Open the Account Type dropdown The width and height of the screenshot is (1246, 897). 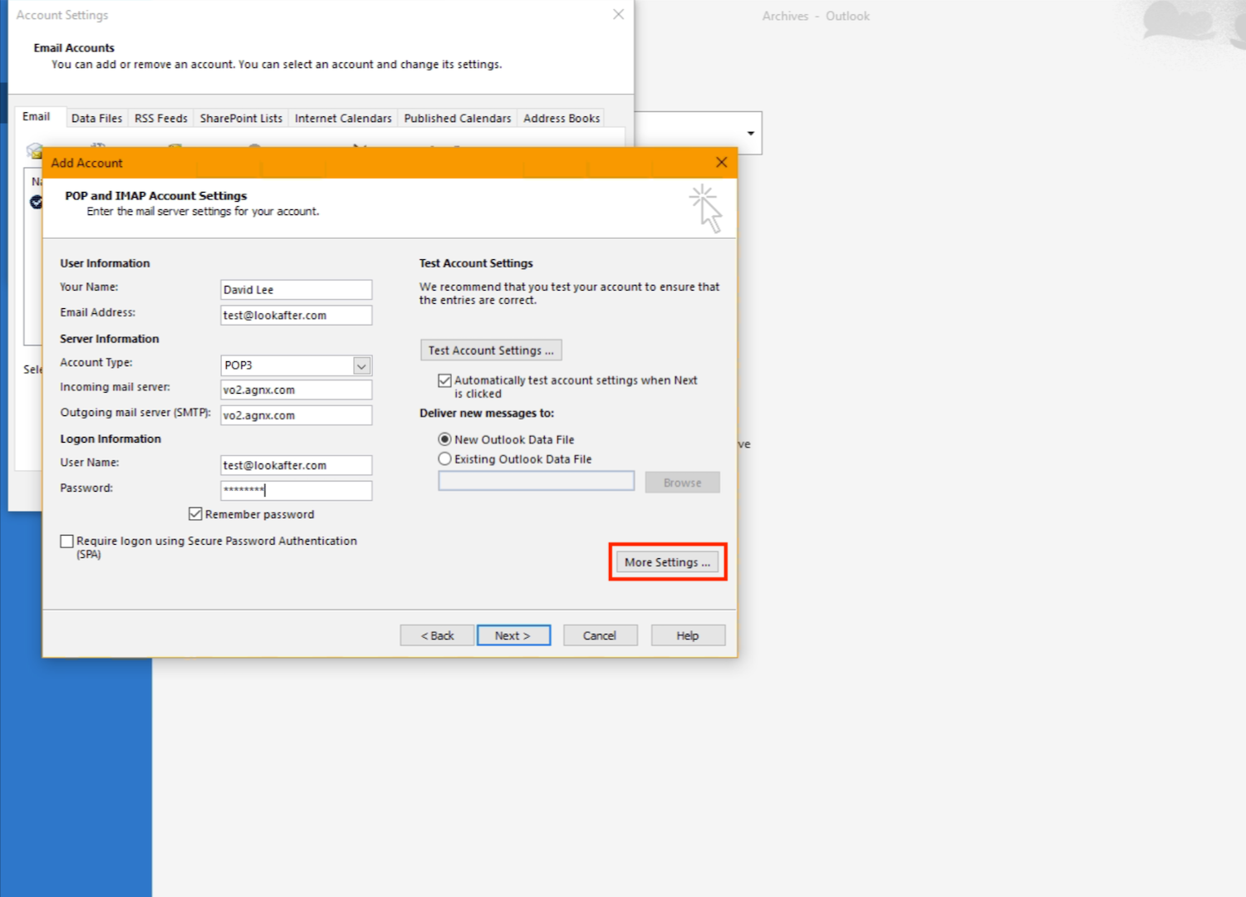point(361,365)
